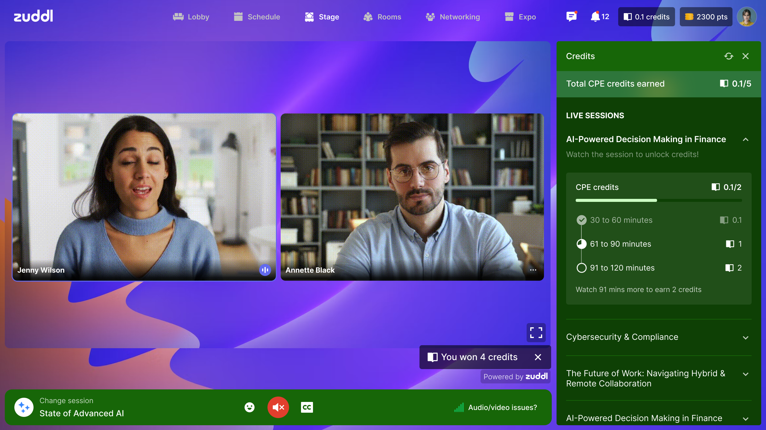Refresh the Credits panel
This screenshot has width=766, height=430.
729,56
